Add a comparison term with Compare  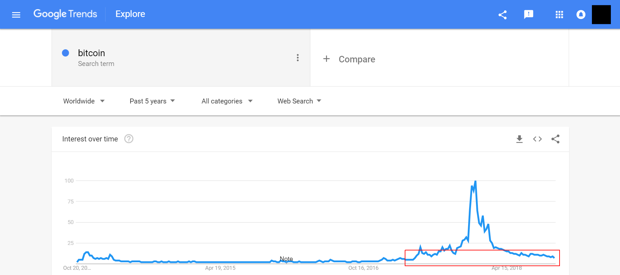click(349, 59)
